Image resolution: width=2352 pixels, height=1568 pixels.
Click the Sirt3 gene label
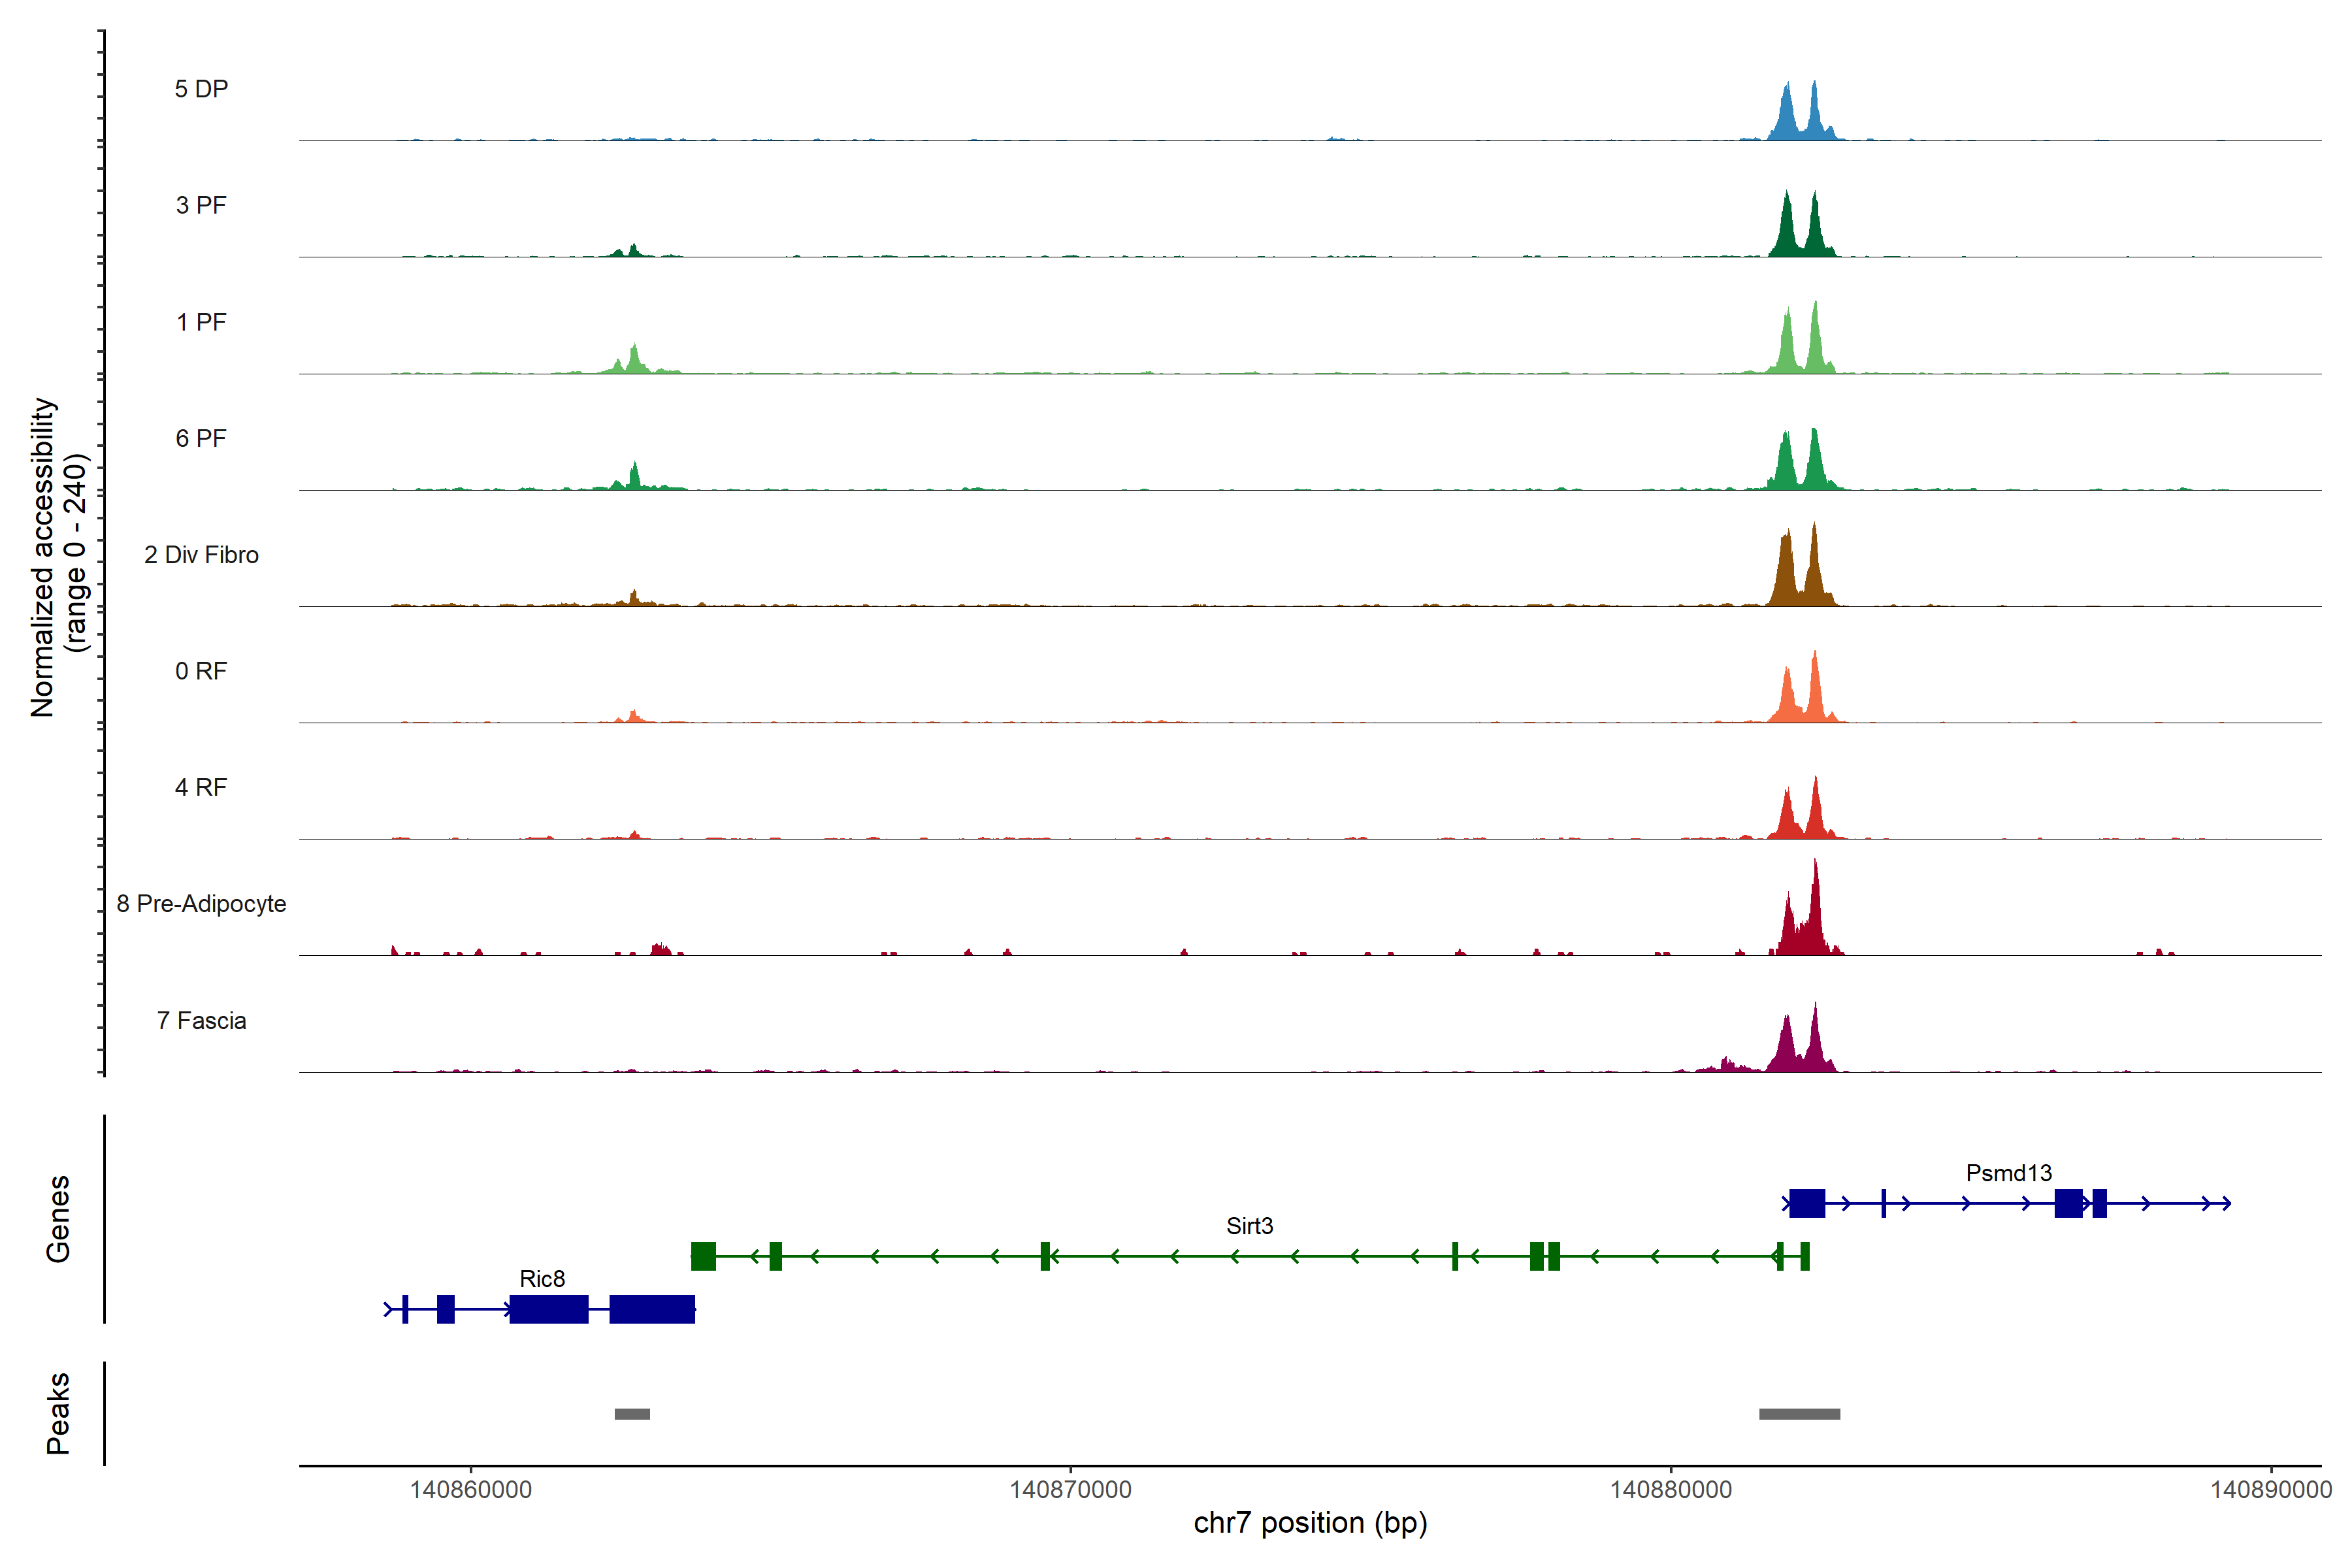point(1249,1226)
